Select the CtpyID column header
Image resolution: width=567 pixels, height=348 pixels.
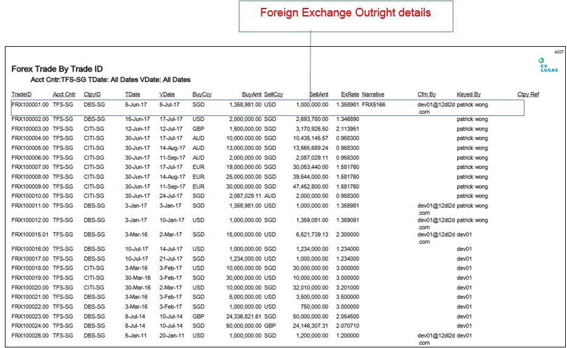pos(92,95)
